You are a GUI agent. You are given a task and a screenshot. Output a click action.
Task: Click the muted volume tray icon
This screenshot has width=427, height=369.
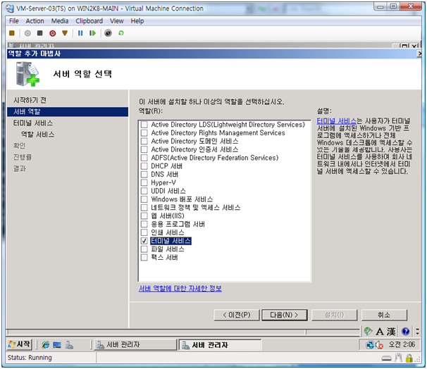(379, 345)
